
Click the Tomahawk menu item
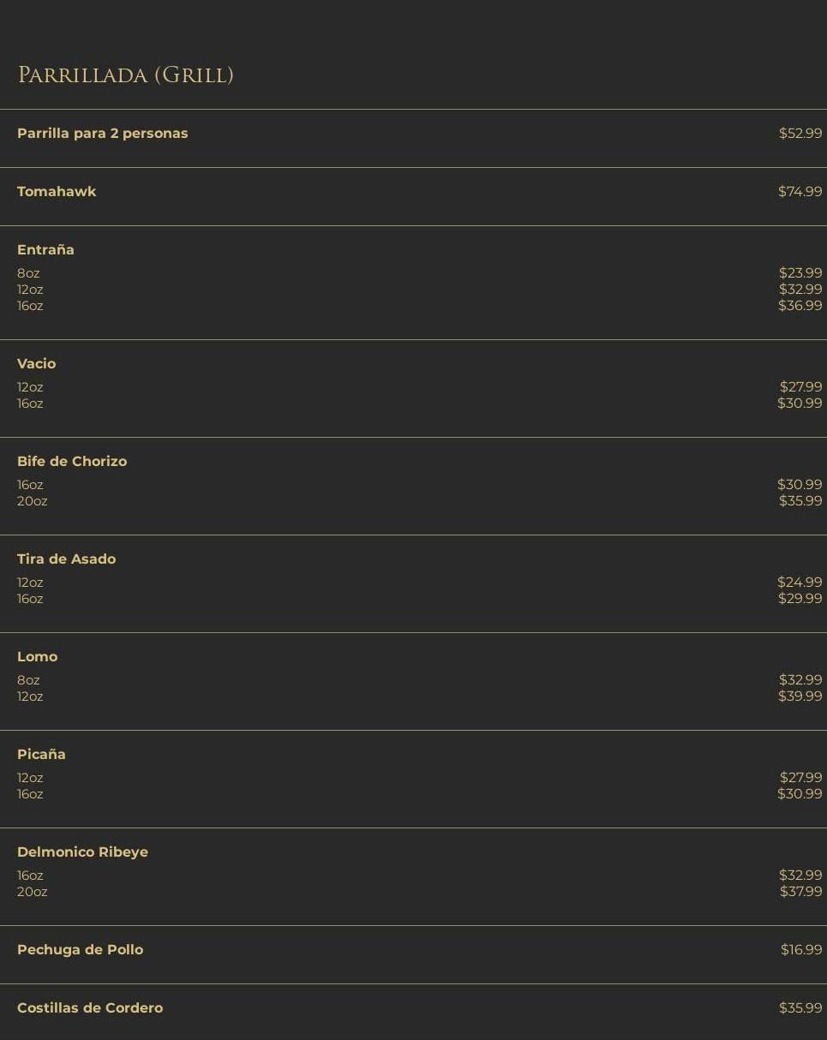(x=57, y=192)
